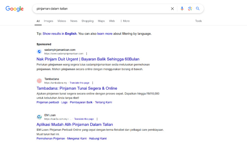Open the 'Mengenai Kami' sitelink
247x142 pixels.
77,139
